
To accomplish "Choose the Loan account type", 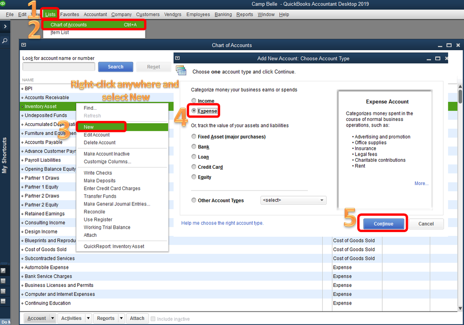I will [194, 156].
